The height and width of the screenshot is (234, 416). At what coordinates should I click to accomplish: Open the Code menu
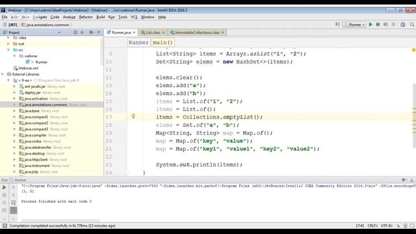[x=55, y=17]
